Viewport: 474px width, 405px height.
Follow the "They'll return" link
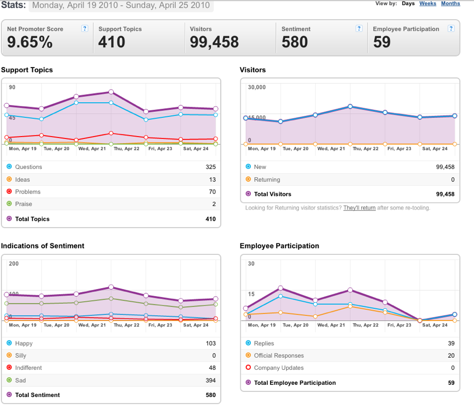(360, 208)
